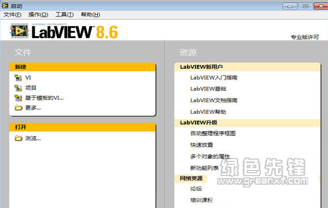Click the 更多 folder icon
Image resolution: width=328 pixels, height=208 pixels.
(18, 108)
